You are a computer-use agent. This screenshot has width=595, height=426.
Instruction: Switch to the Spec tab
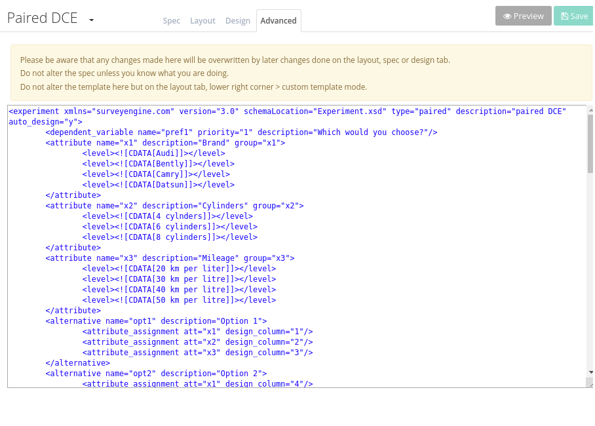[x=172, y=20]
